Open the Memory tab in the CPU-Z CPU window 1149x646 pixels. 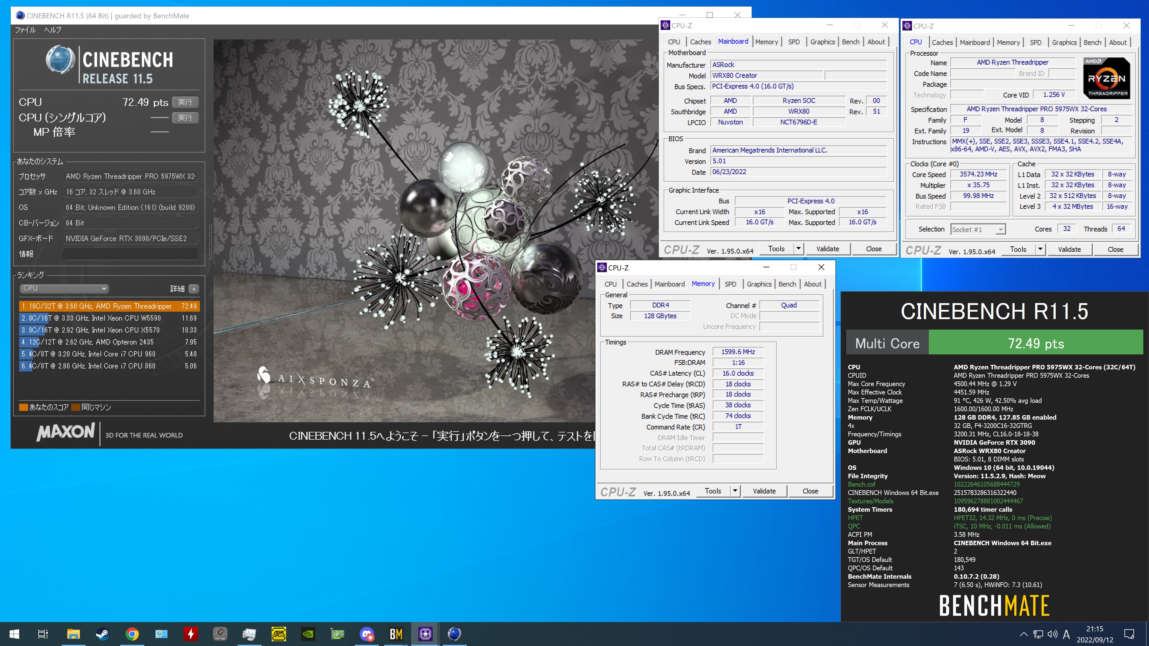click(1008, 42)
